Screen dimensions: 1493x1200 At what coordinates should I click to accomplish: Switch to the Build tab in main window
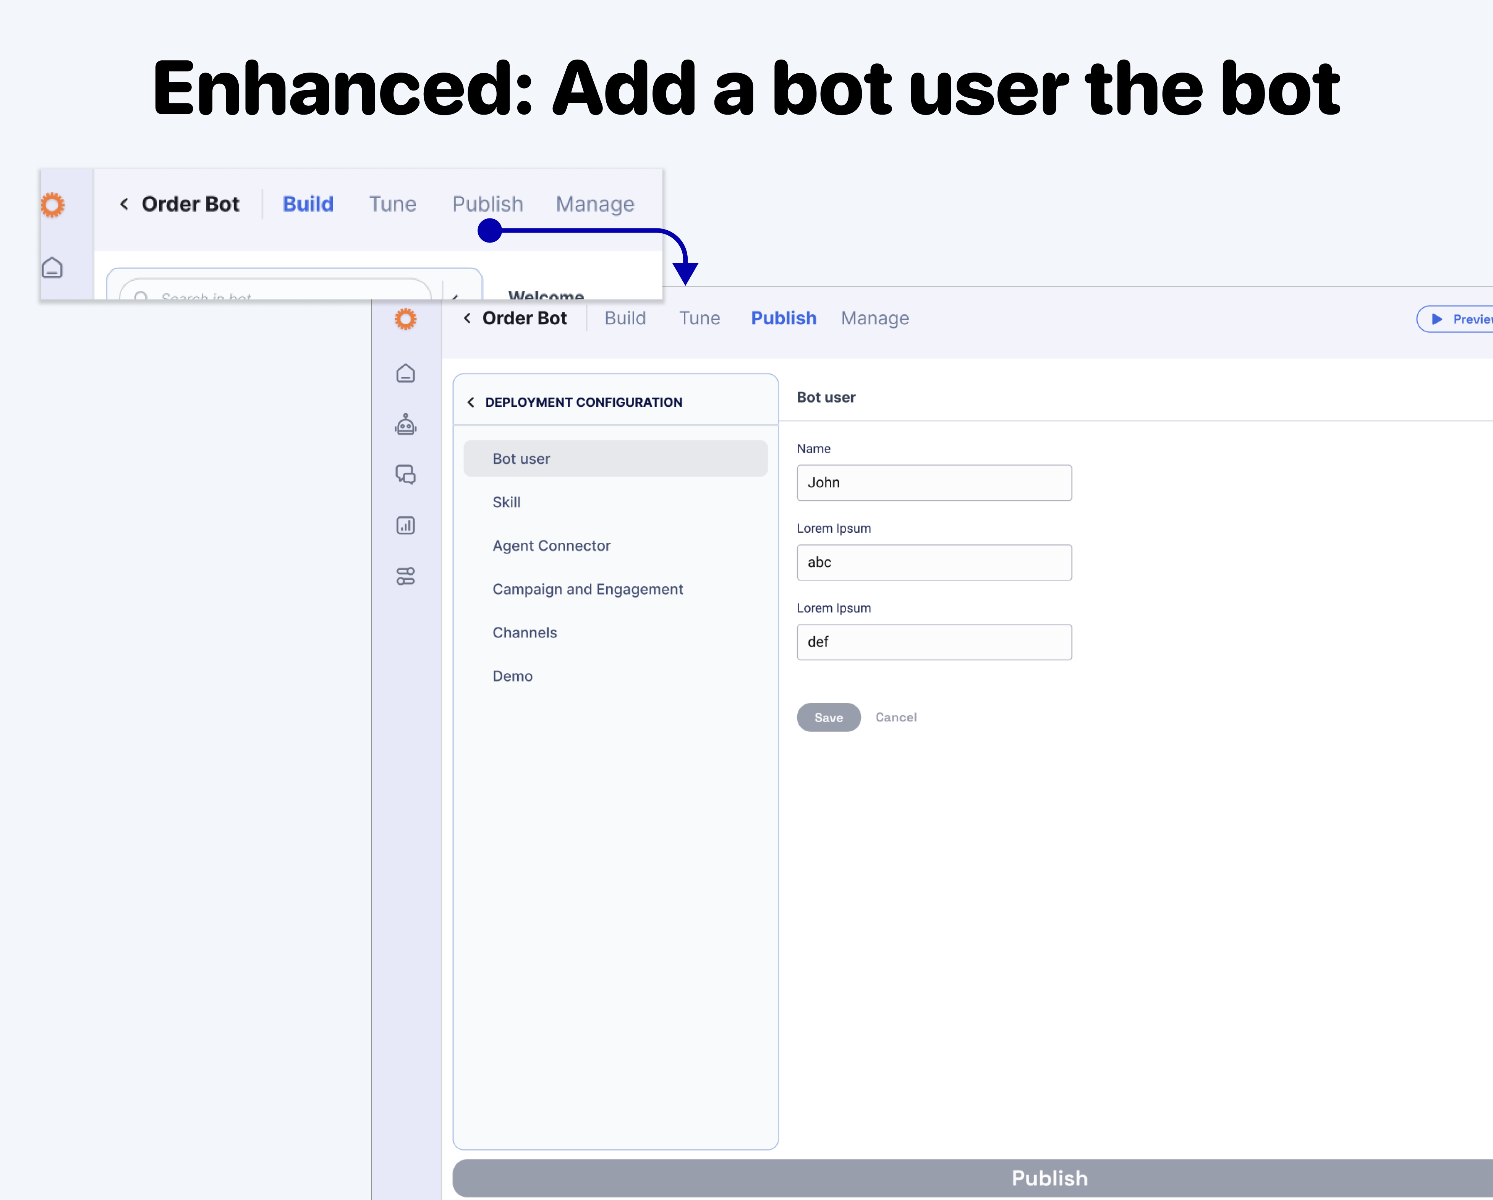625,318
